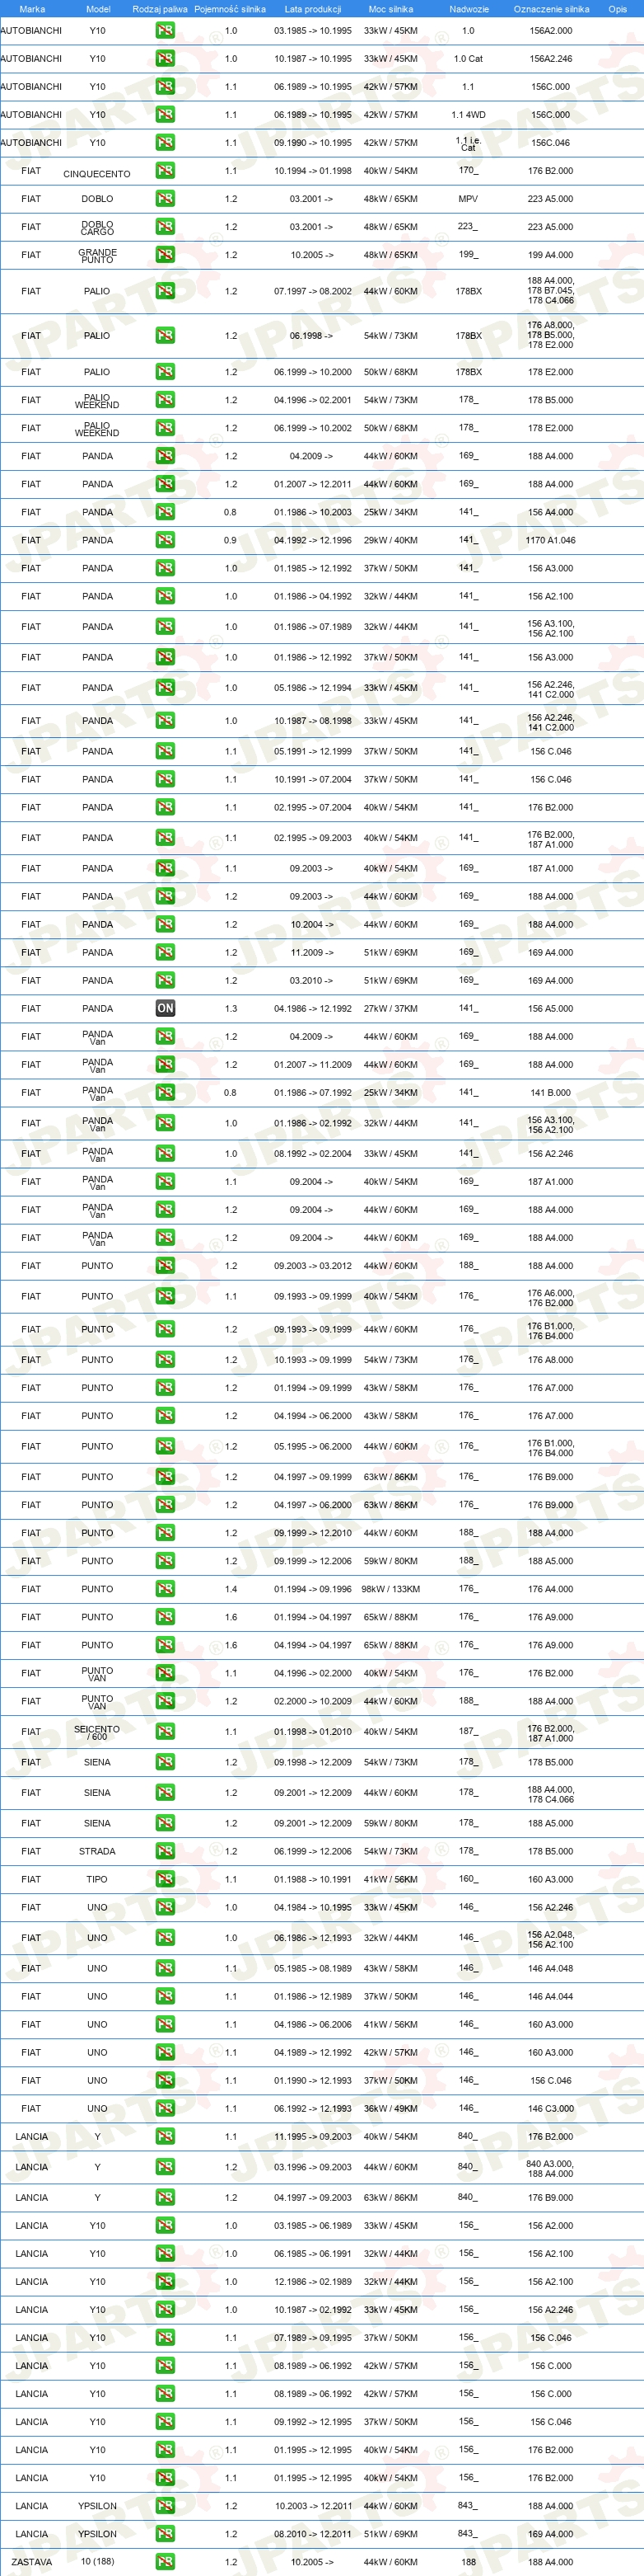Click the STRADA model name

point(97,1851)
